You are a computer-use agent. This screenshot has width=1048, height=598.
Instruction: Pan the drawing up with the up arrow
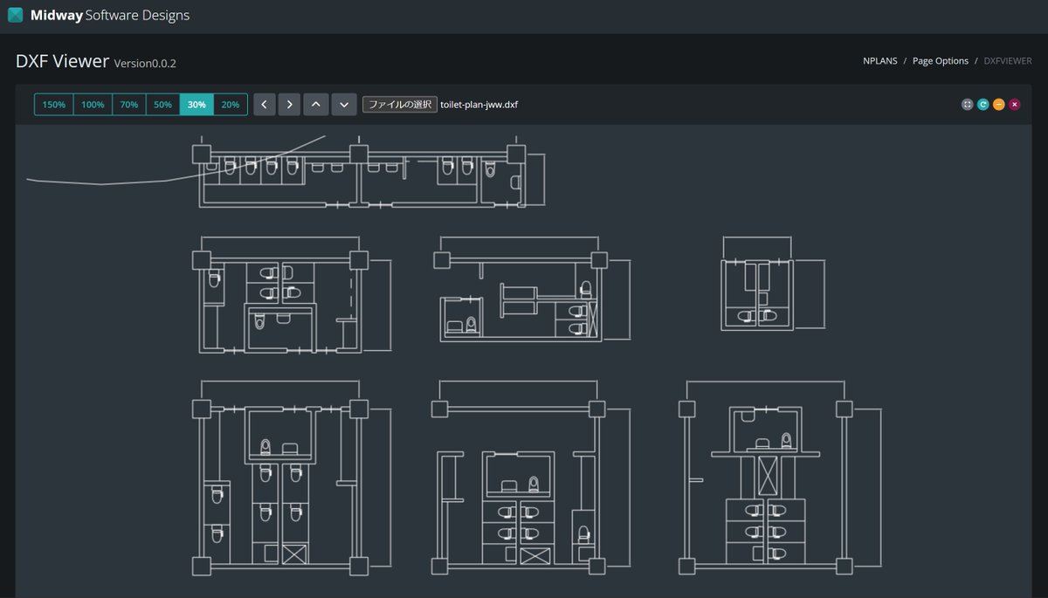click(x=316, y=104)
